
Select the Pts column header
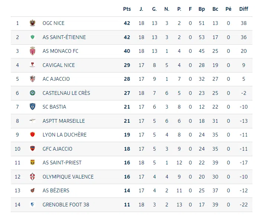coord(127,9)
